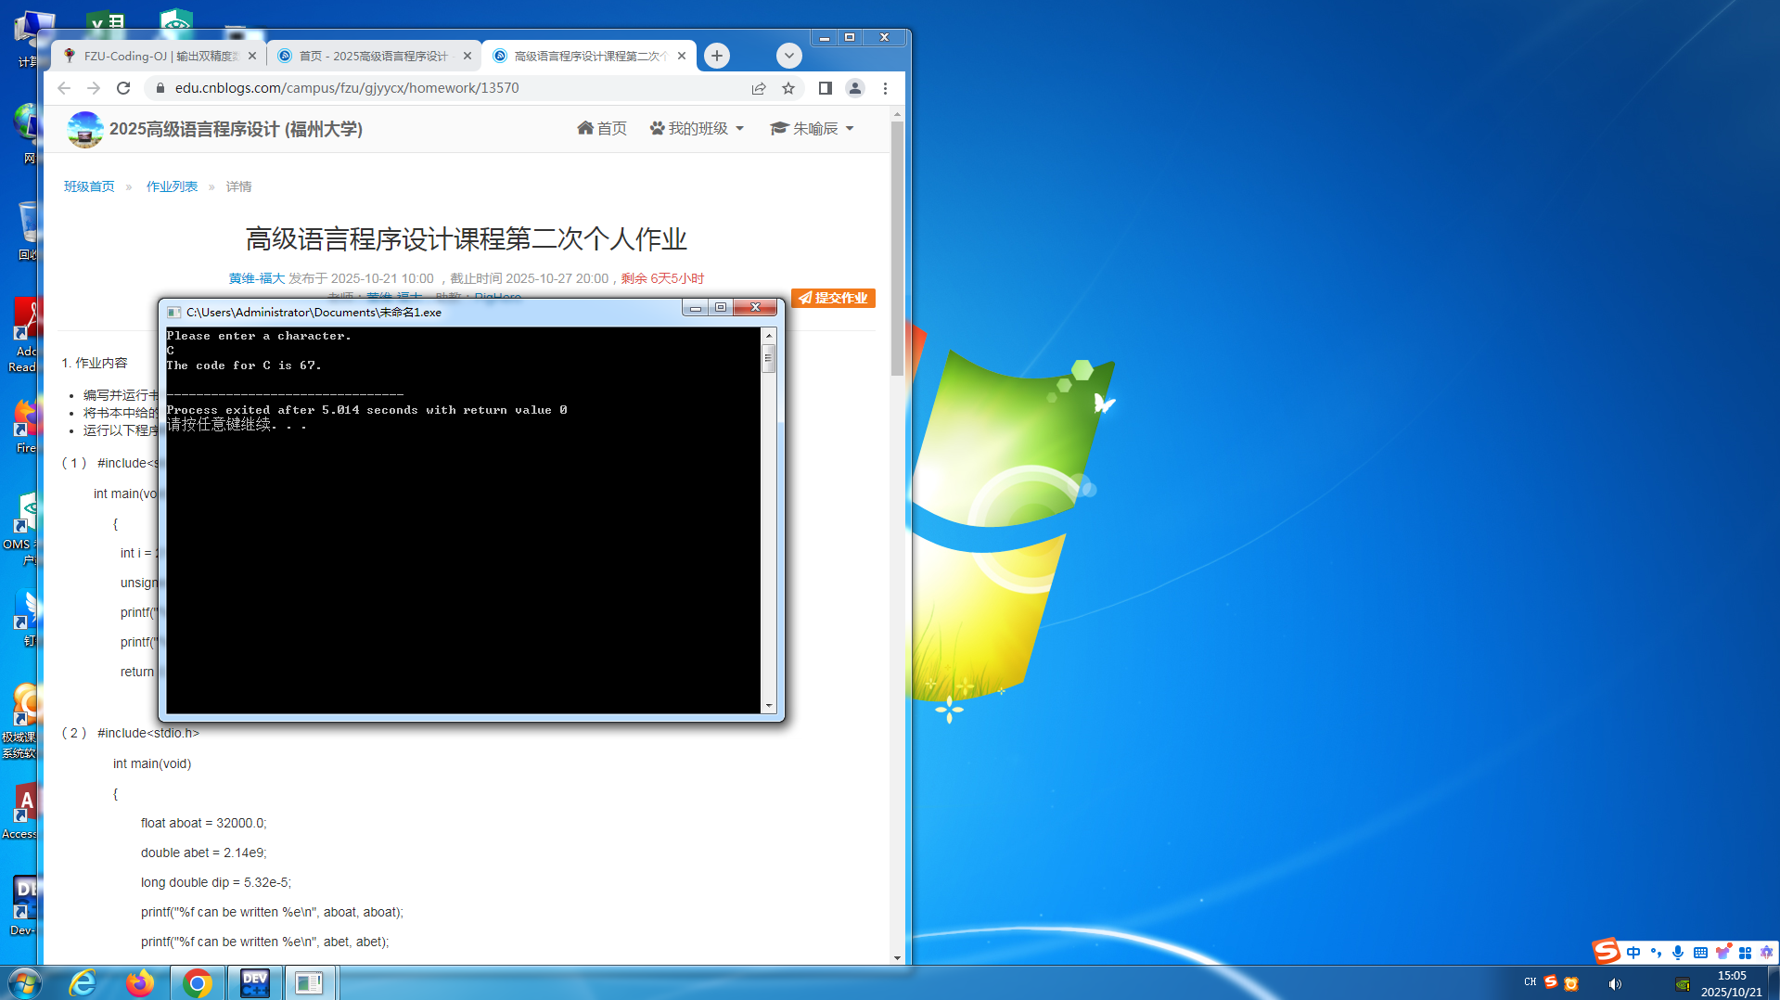Screen dimensions: 1780x1000
Task: Close the 首页 - 2025高级语言程序设计 tab
Action: [467, 56]
